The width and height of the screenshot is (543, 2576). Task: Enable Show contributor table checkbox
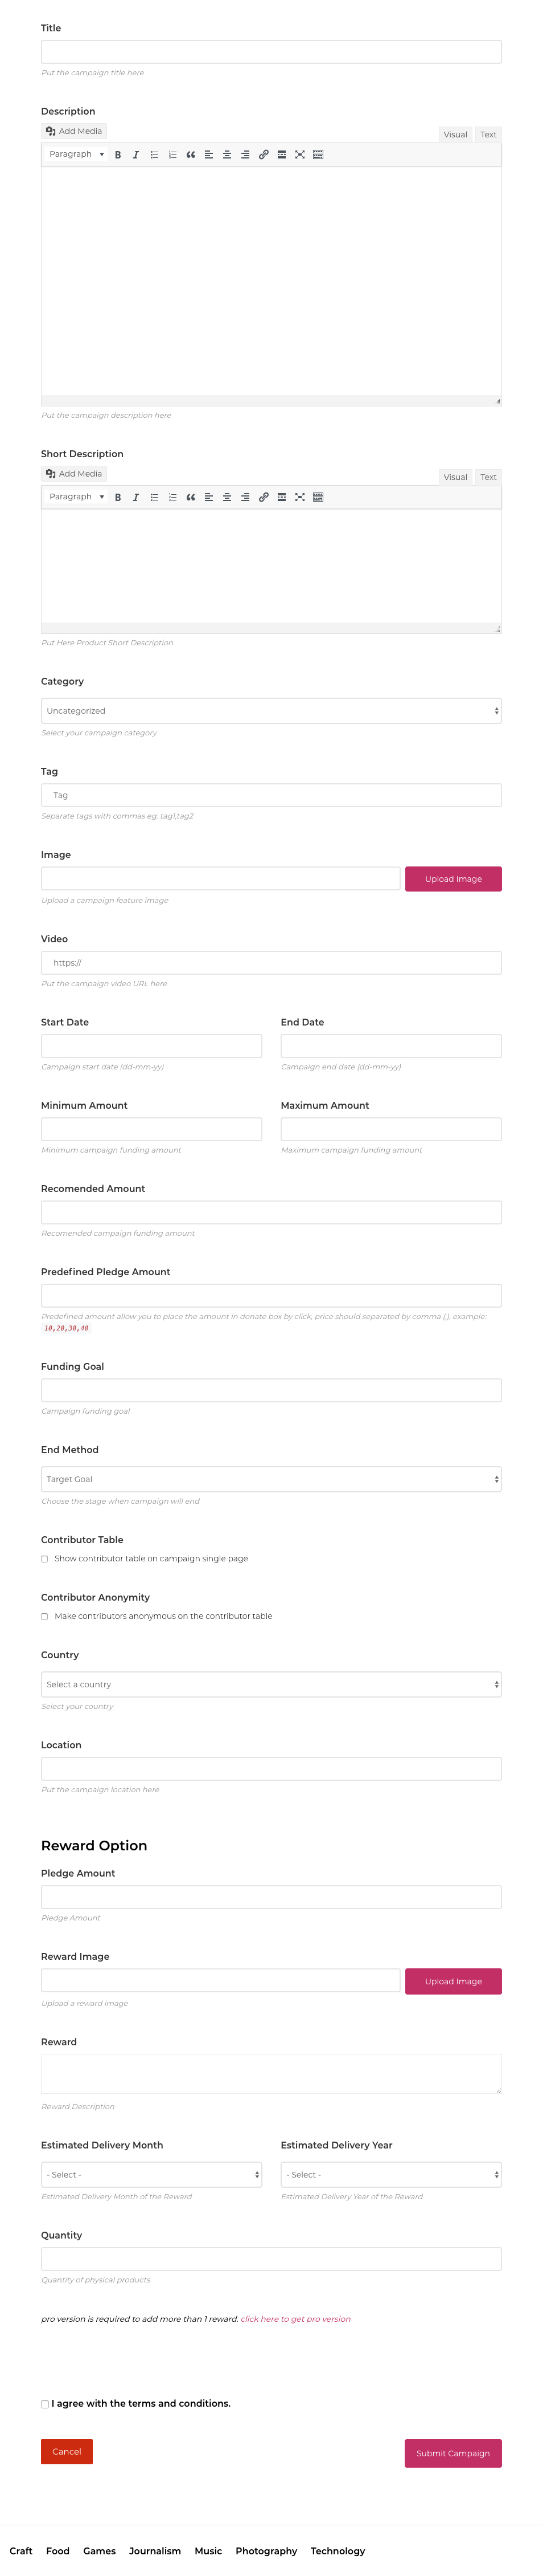click(44, 1559)
